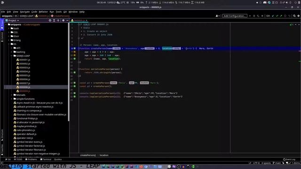Open the Navigate menu
This screenshot has height=169, width=301.
click(25, 12)
